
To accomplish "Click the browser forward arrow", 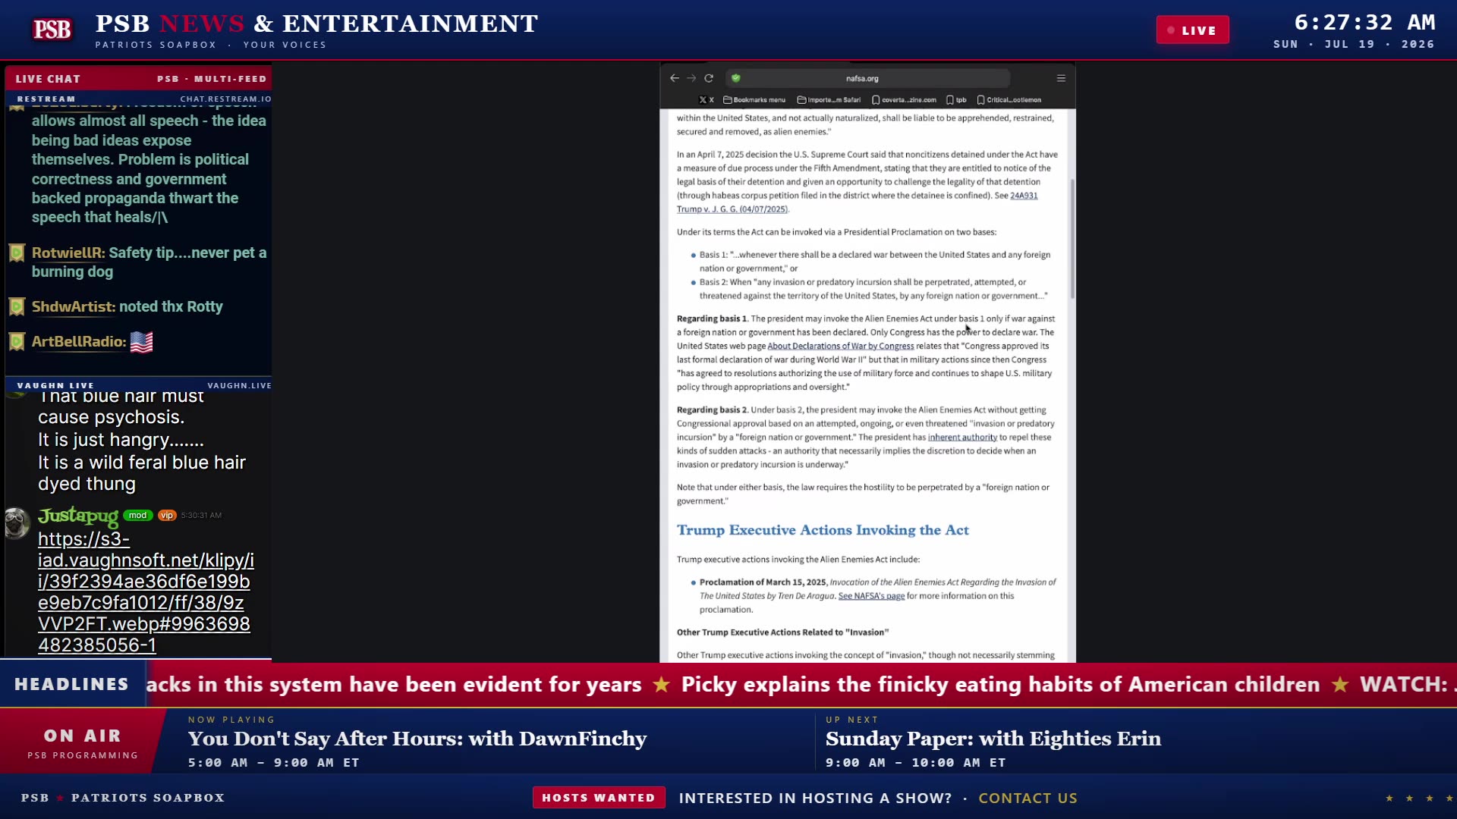I will (691, 78).
